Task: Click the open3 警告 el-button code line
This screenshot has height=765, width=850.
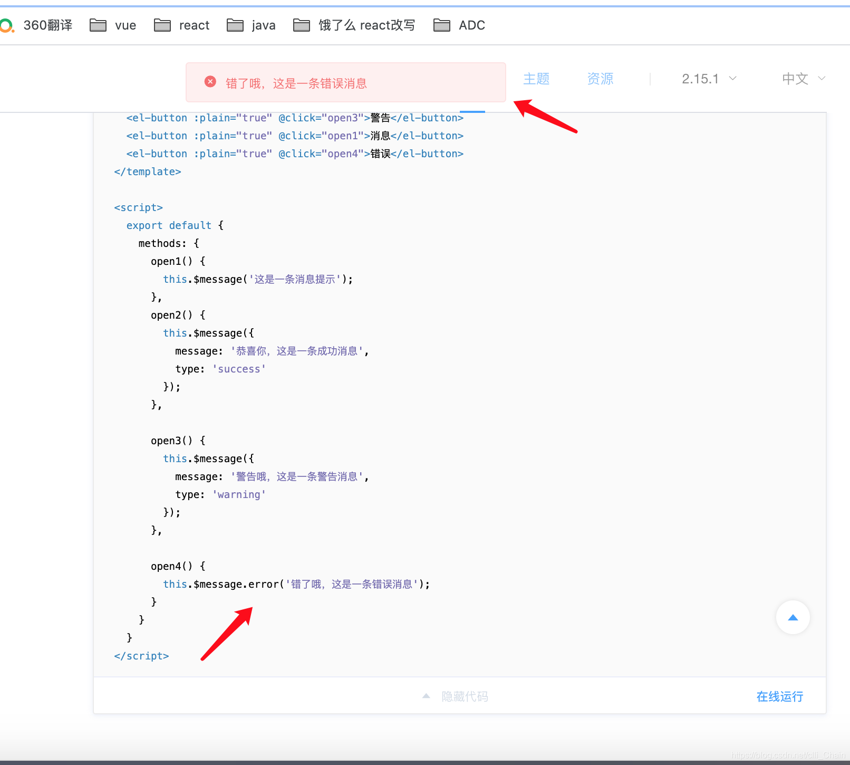Action: point(295,118)
